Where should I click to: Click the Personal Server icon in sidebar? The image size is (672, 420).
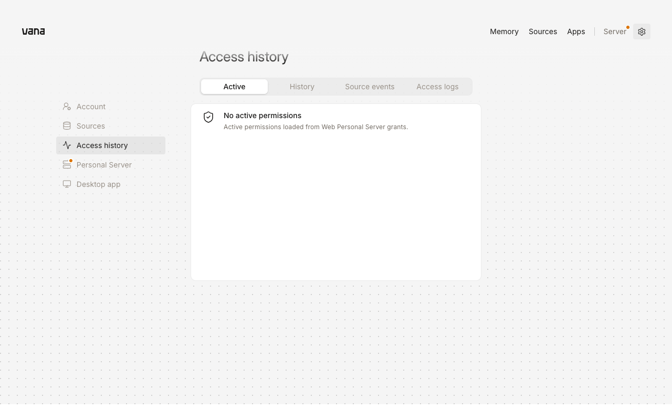point(67,165)
